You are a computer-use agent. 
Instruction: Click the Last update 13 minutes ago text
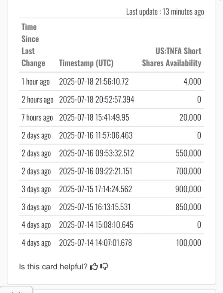click(165, 12)
